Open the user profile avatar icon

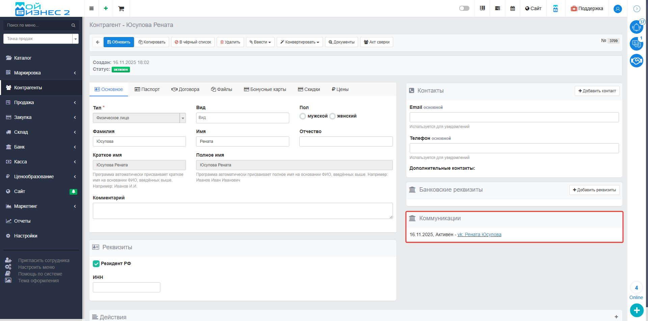(x=618, y=9)
